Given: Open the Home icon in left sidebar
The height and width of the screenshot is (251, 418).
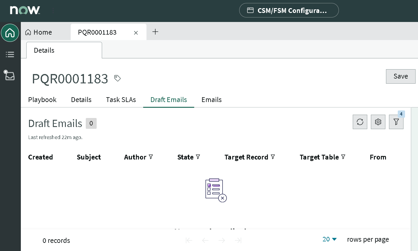Looking at the screenshot, I should click(10, 33).
